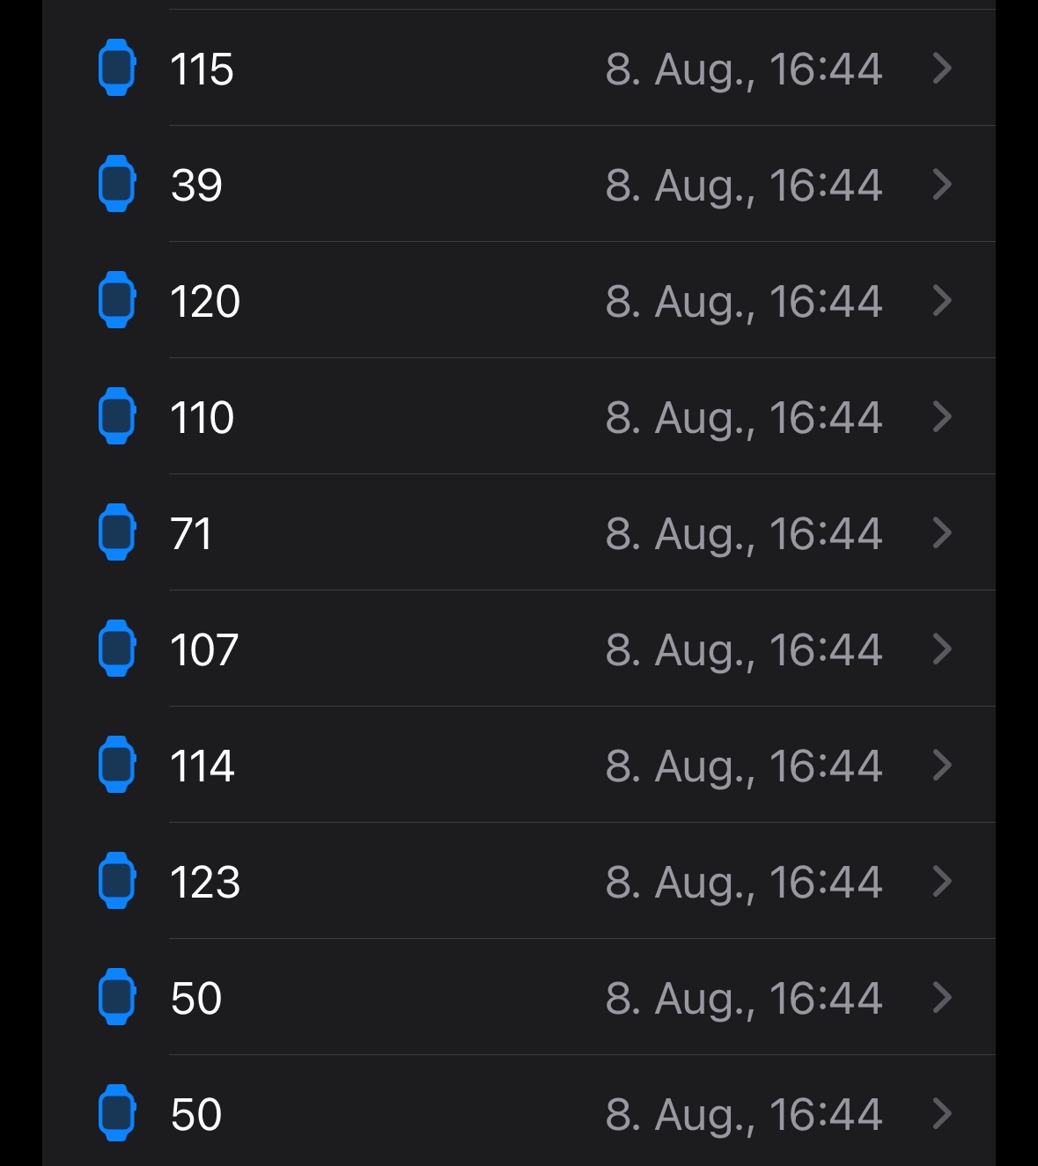Tap the watch icon next to 39
Image resolution: width=1038 pixels, height=1166 pixels.
116,184
